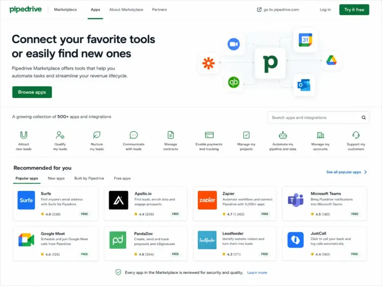The height and width of the screenshot is (286, 382).
Task: Click the Google Drive icon in hero
Action: point(331,60)
